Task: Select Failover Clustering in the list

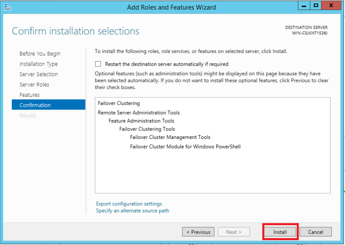Action: point(119,103)
